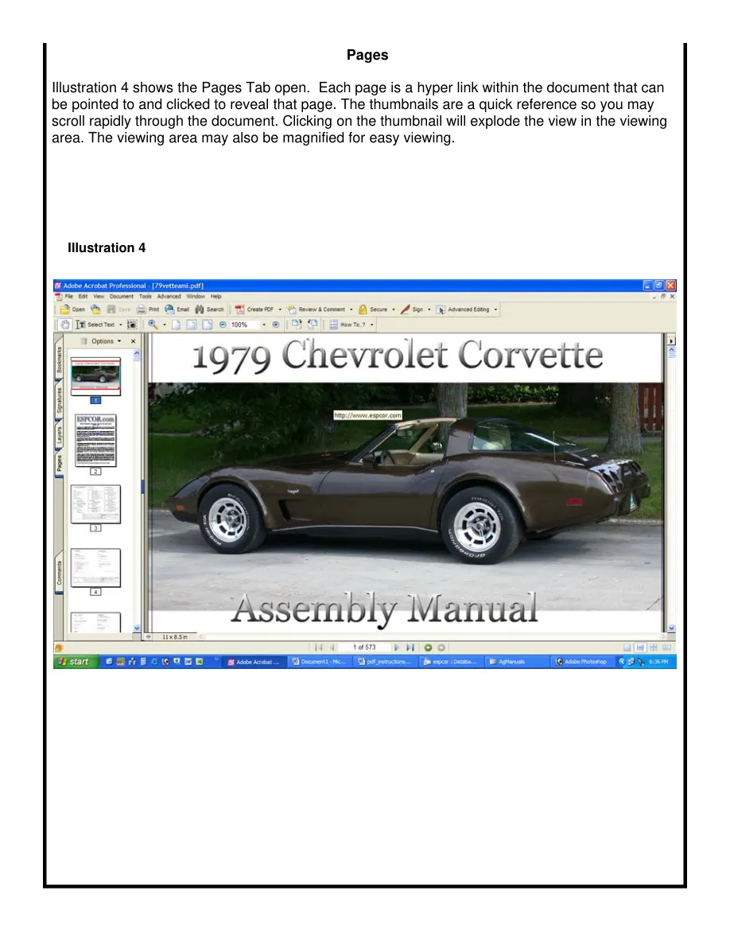730x945 pixels.
Task: Select the Hand tool
Action: 65,325
